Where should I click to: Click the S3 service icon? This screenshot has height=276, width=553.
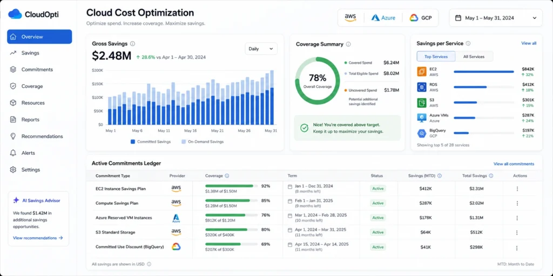coord(422,103)
